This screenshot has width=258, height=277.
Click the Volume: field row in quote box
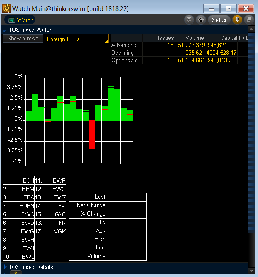pos(108,256)
